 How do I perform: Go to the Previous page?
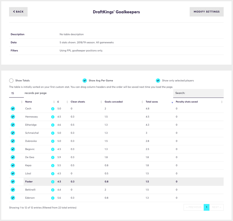tap(194, 207)
